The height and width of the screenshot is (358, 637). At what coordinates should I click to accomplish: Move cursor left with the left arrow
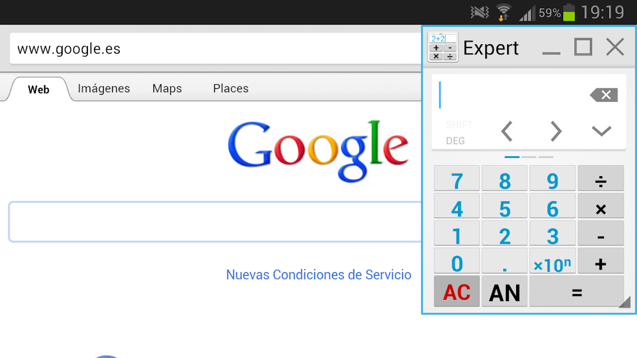507,131
